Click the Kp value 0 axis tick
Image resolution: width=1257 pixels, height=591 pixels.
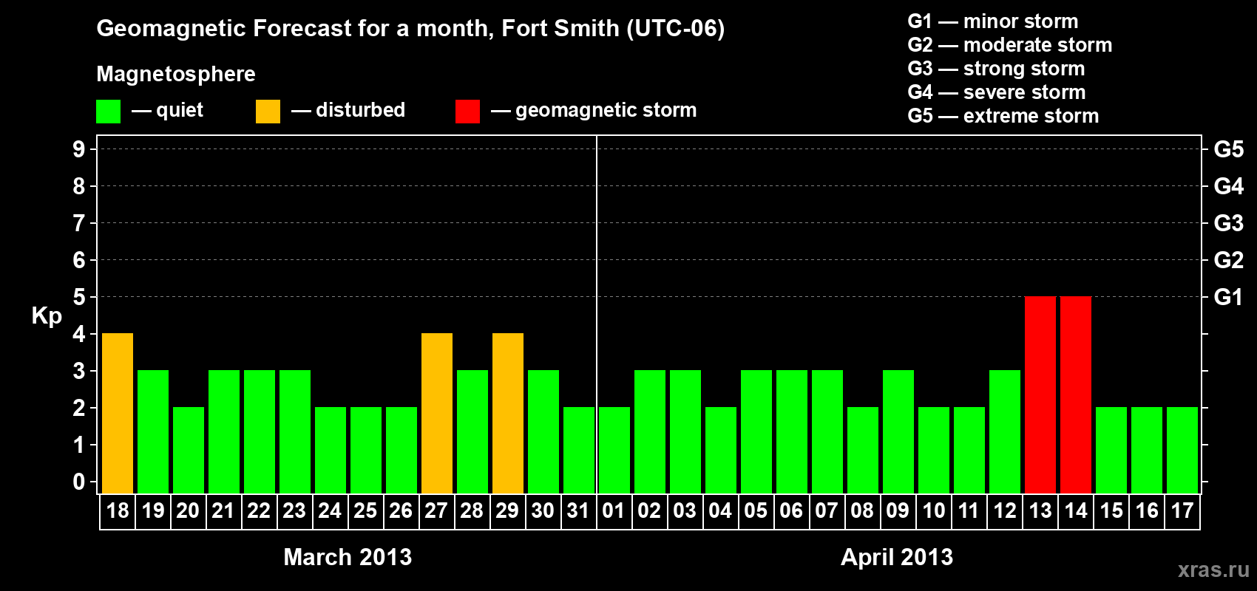tap(79, 482)
